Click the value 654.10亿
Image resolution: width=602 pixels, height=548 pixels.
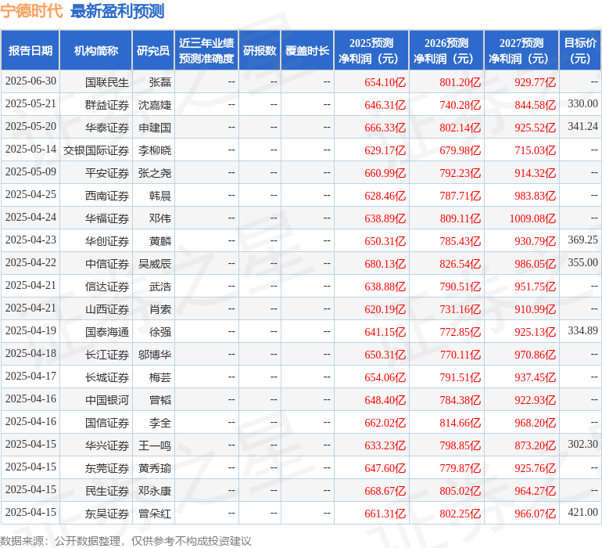point(385,82)
